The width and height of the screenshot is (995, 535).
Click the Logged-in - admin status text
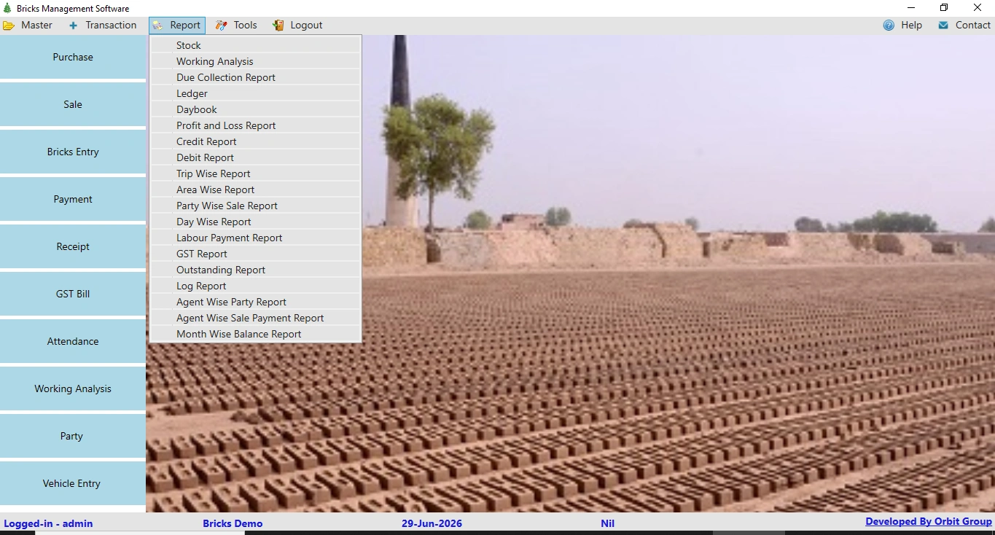48,523
